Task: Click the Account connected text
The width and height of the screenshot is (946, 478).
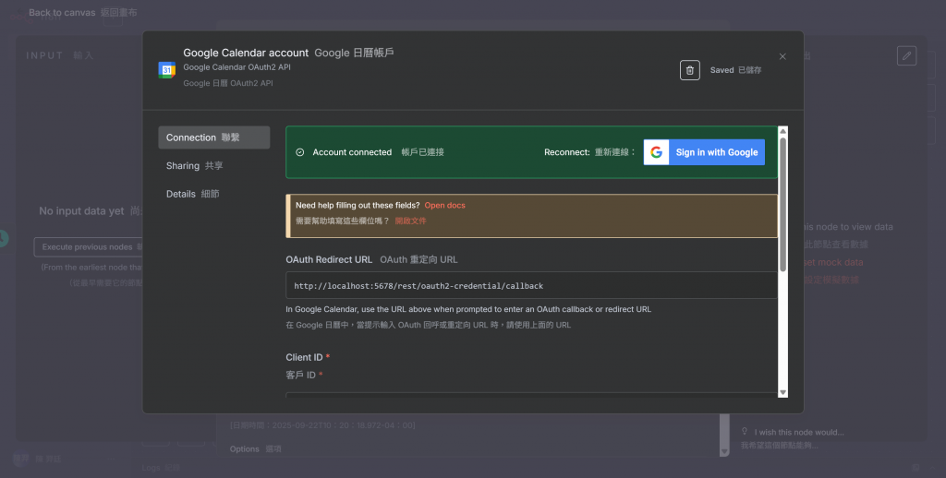Action: coord(352,152)
